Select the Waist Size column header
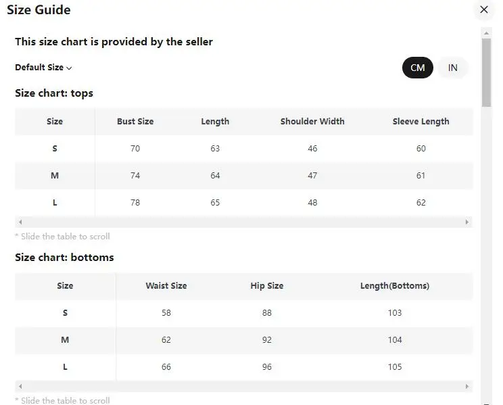This screenshot has width=503, height=405. [x=166, y=286]
